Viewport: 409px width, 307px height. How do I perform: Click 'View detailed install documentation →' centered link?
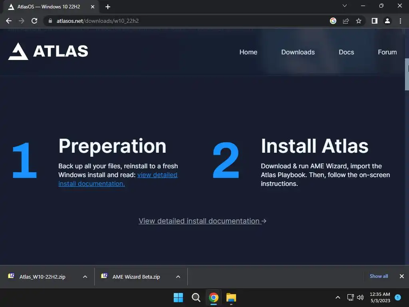[203, 221]
